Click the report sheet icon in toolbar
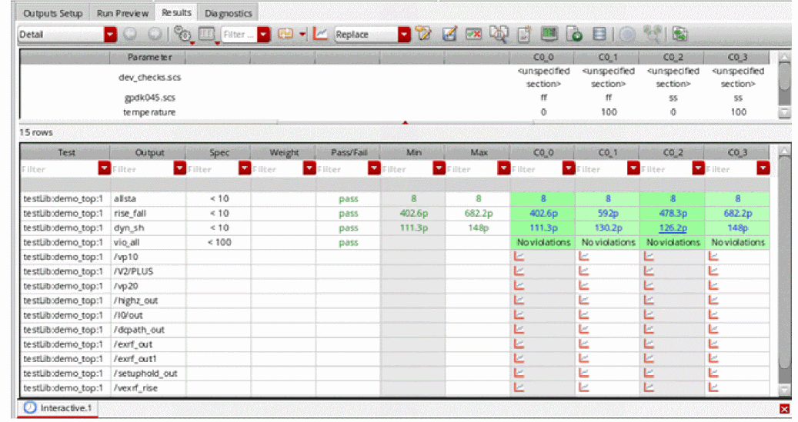 (524, 34)
